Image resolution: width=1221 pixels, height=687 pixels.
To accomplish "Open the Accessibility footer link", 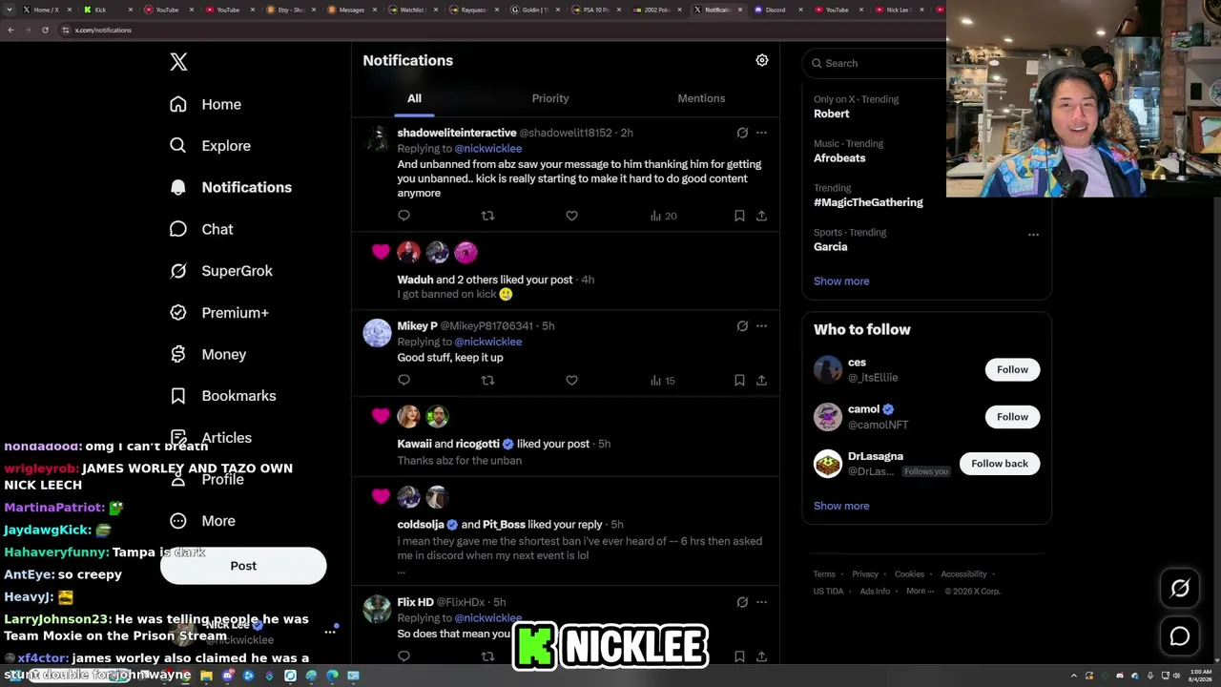I will (963, 574).
